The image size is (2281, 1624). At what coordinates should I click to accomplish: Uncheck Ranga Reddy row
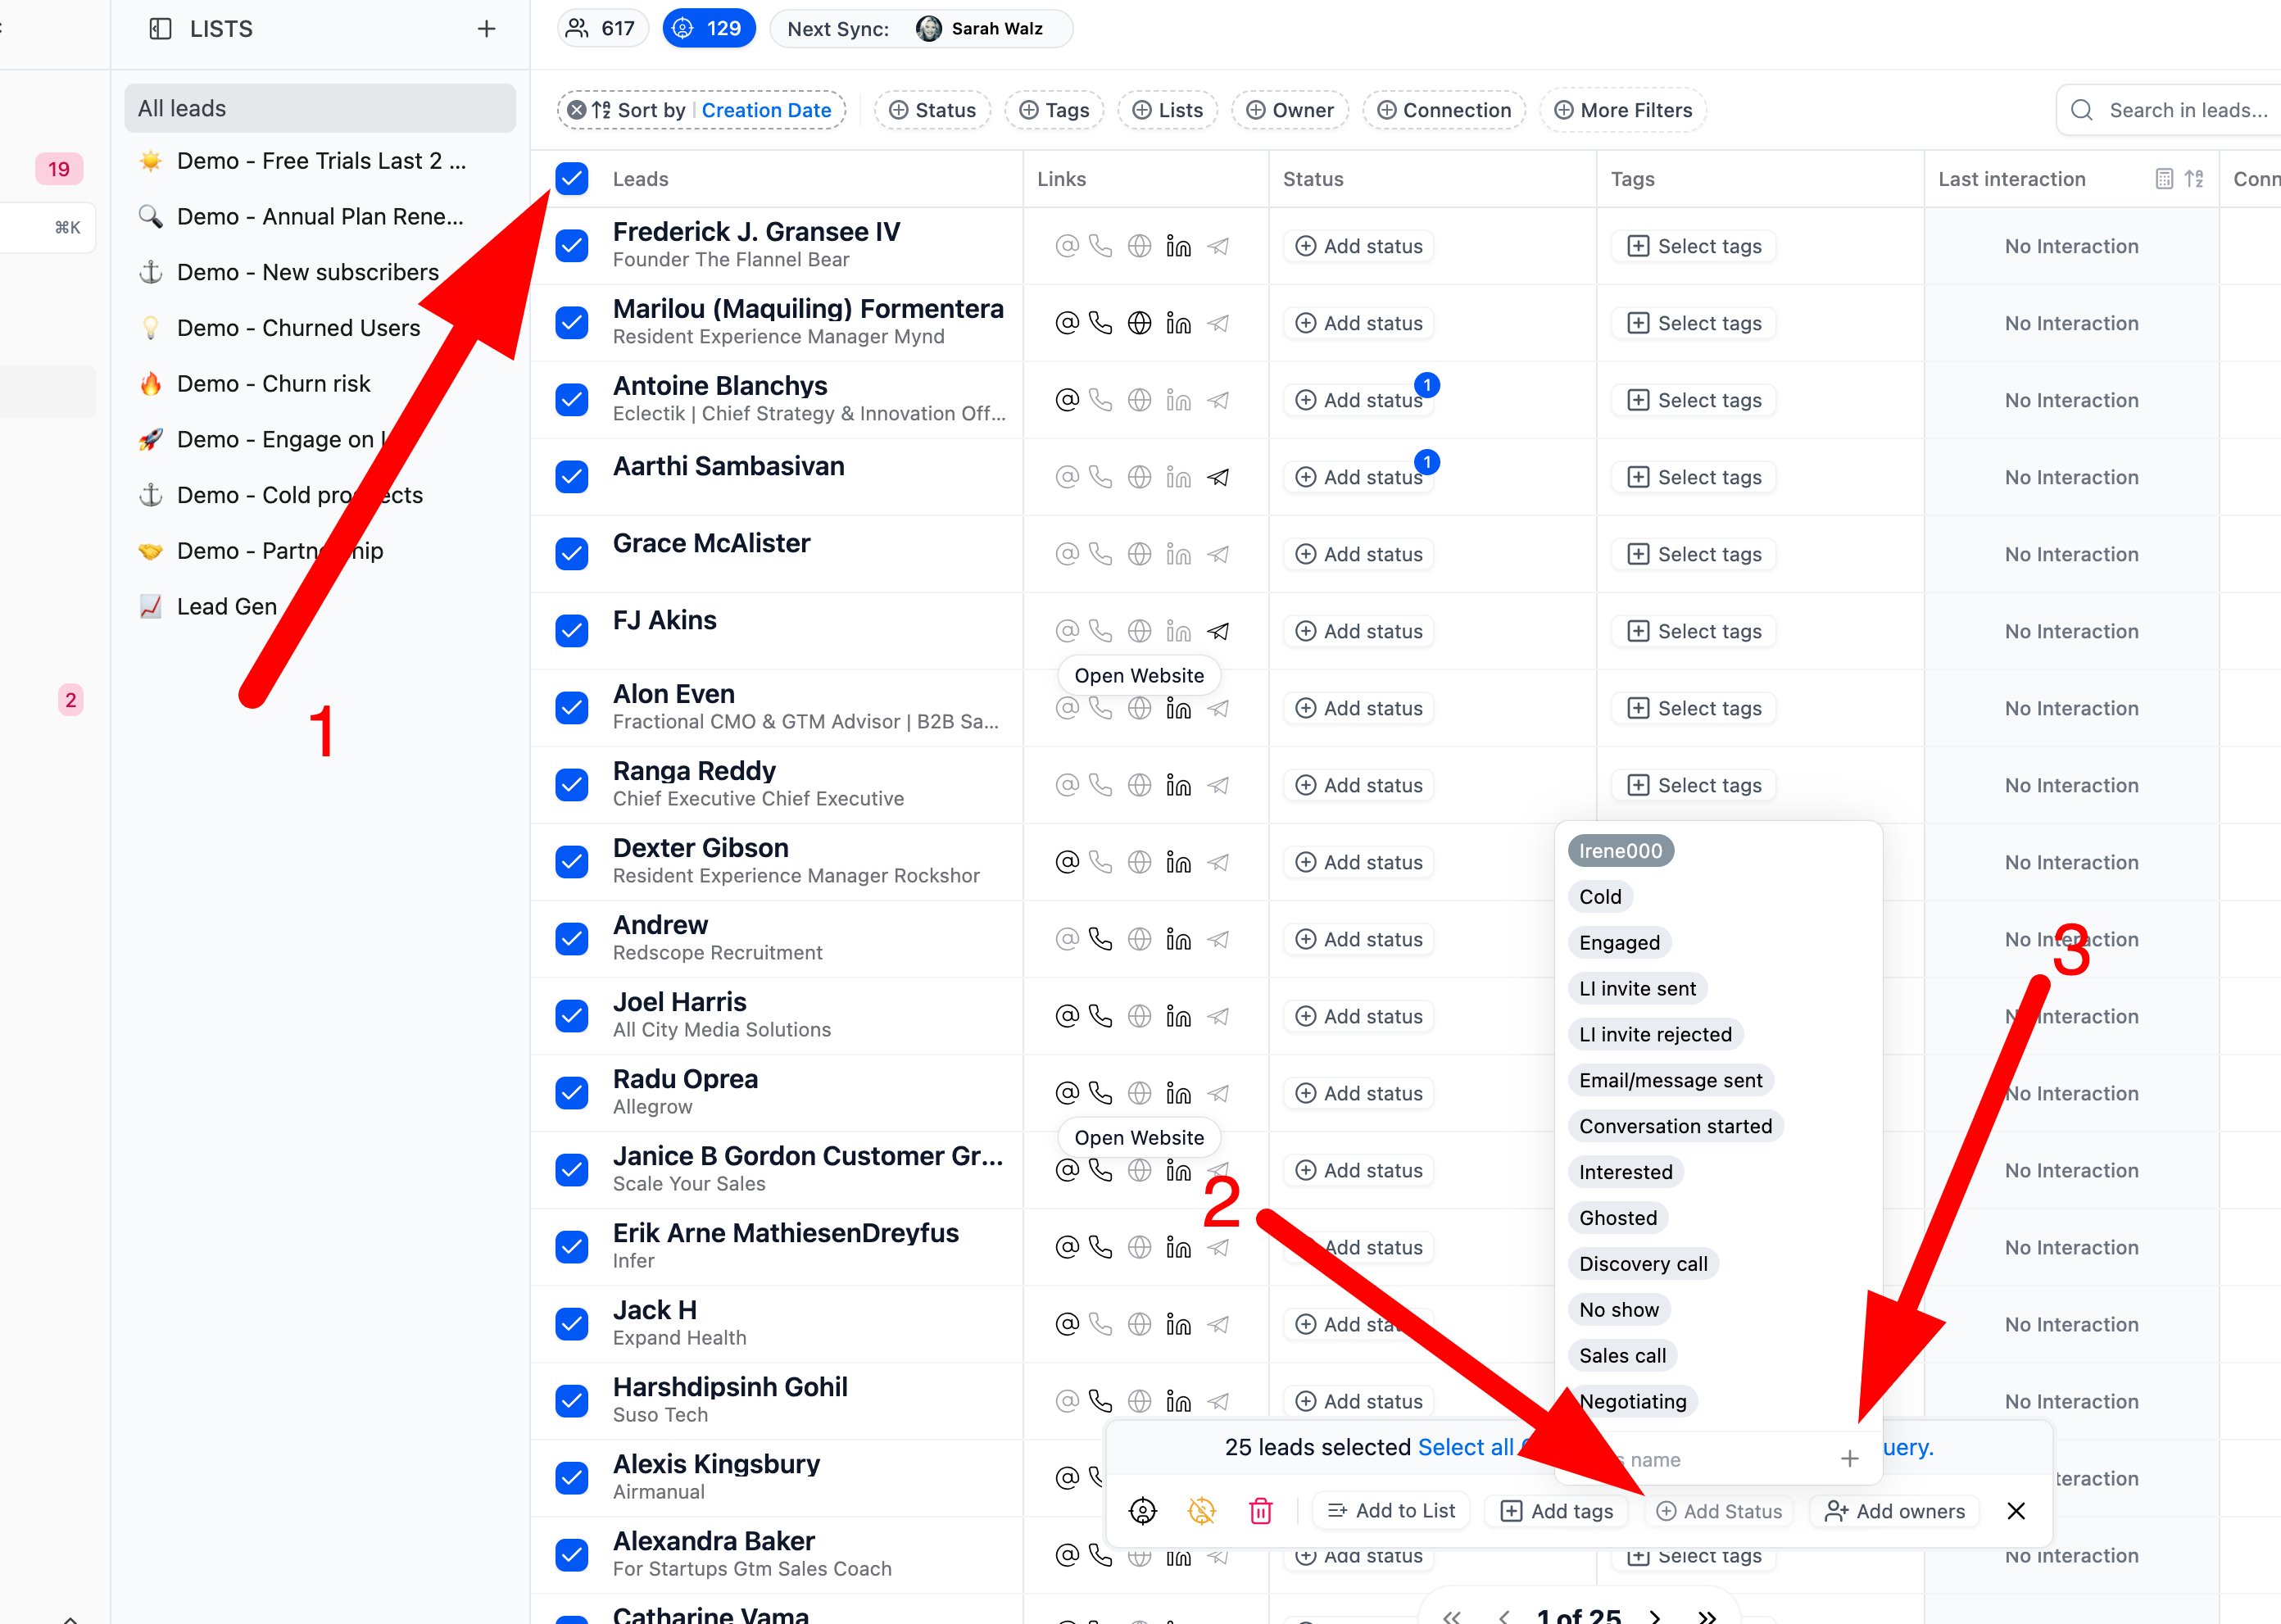coord(572,785)
